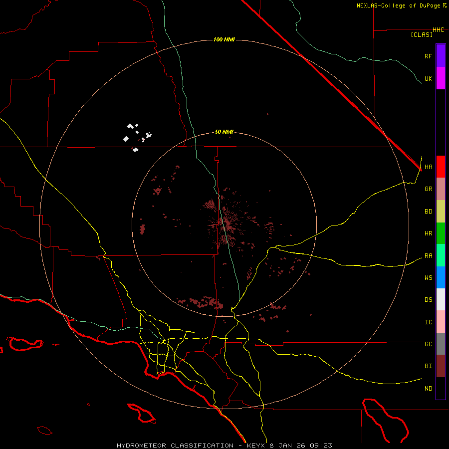
Task: Click the RA legend label text
Action: pos(428,255)
